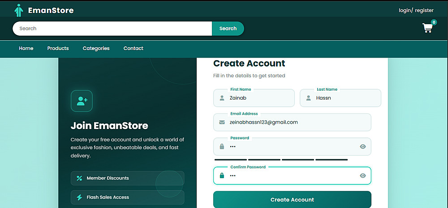Open the Products menu item
The image size is (448, 208).
pyautogui.click(x=58, y=48)
